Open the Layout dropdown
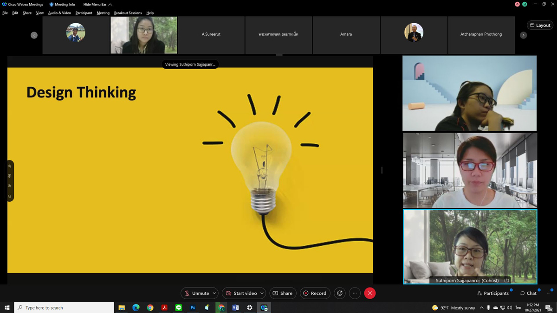This screenshot has height=313, width=557. pyautogui.click(x=540, y=25)
